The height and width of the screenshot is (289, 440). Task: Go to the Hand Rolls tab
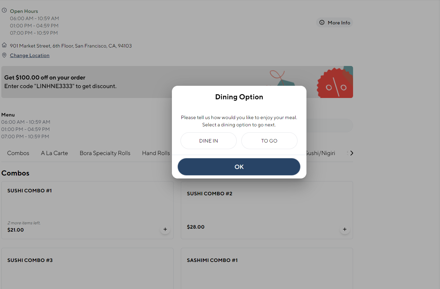tap(156, 153)
